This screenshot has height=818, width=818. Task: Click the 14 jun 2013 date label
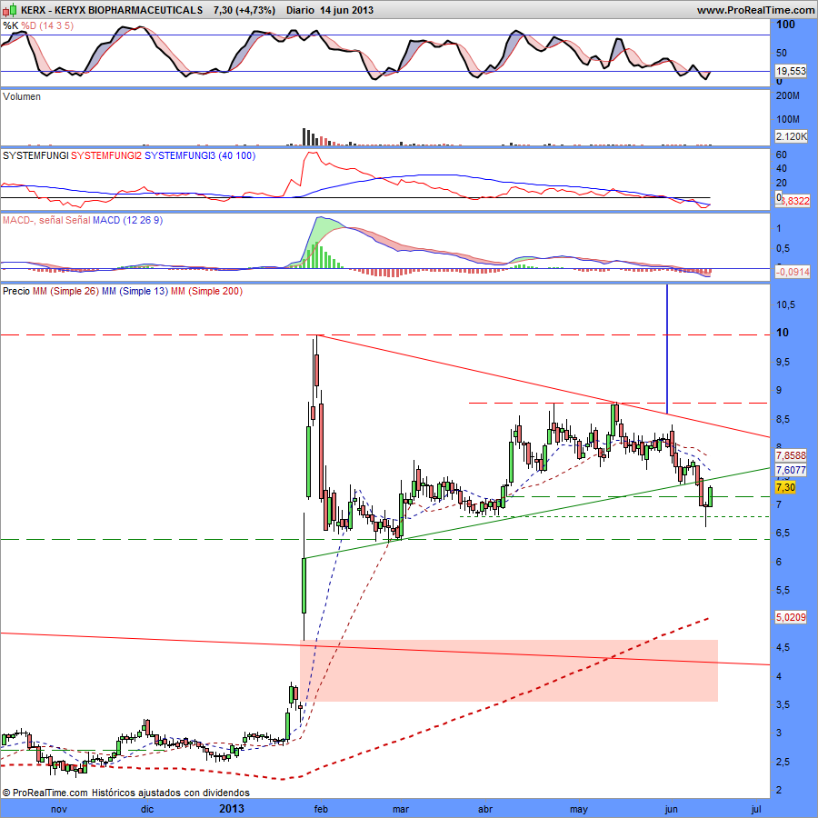coord(346,10)
